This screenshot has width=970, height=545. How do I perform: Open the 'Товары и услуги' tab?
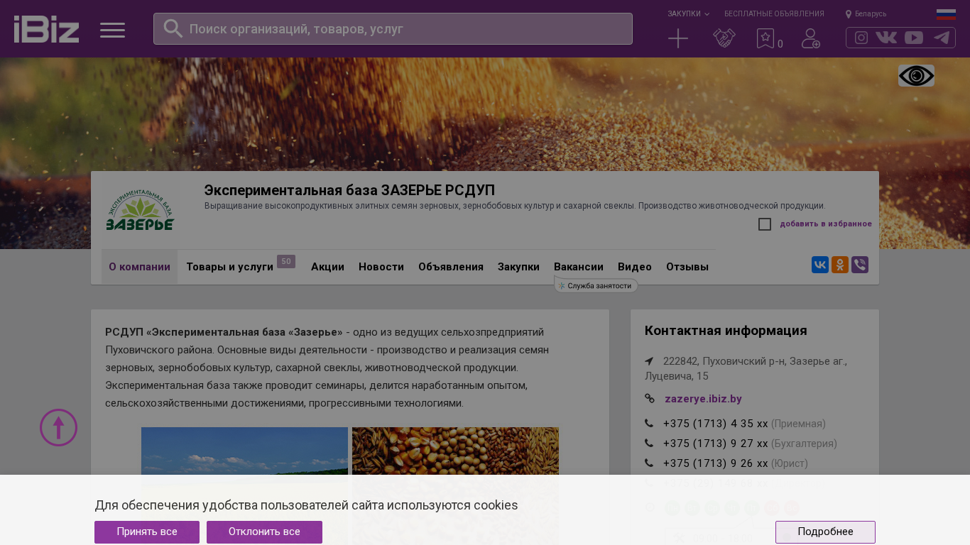(230, 267)
